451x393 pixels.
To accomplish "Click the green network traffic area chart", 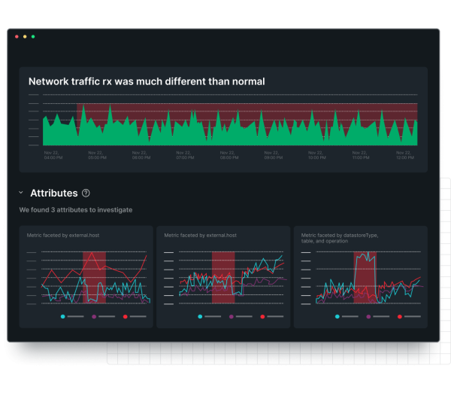I will click(225, 132).
